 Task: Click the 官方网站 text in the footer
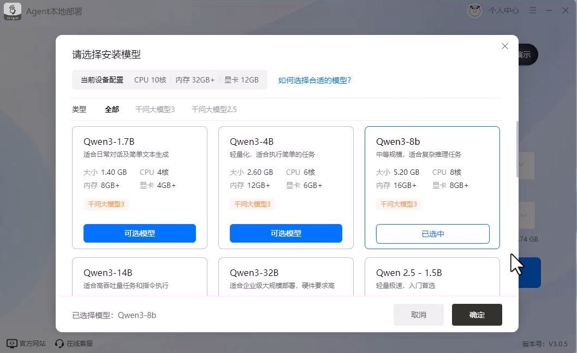[32, 343]
